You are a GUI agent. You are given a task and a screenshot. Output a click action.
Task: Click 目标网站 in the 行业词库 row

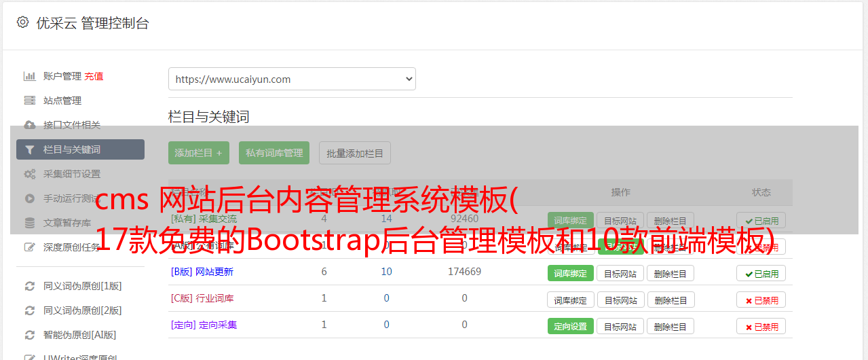(x=620, y=300)
